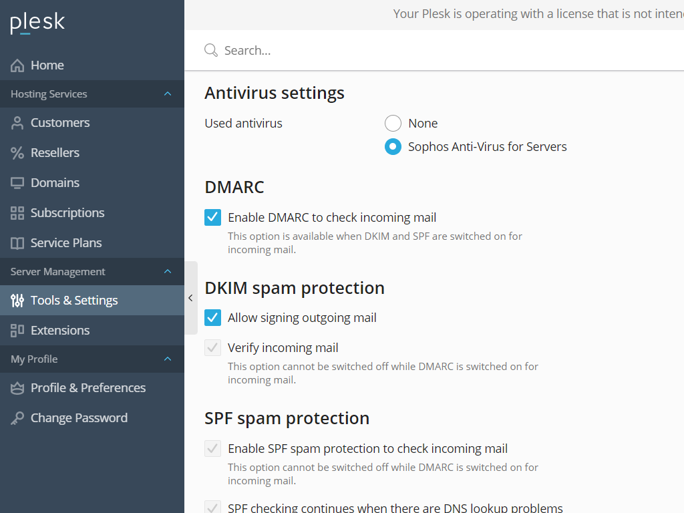Screen dimensions: 684x513
Task: Click the Plesk logo
Action: [37, 23]
